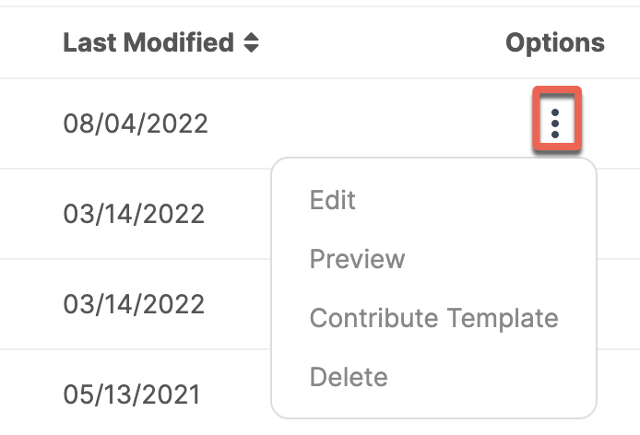The height and width of the screenshot is (435, 640).
Task: Pick Contribute Template from the menu
Action: (433, 317)
